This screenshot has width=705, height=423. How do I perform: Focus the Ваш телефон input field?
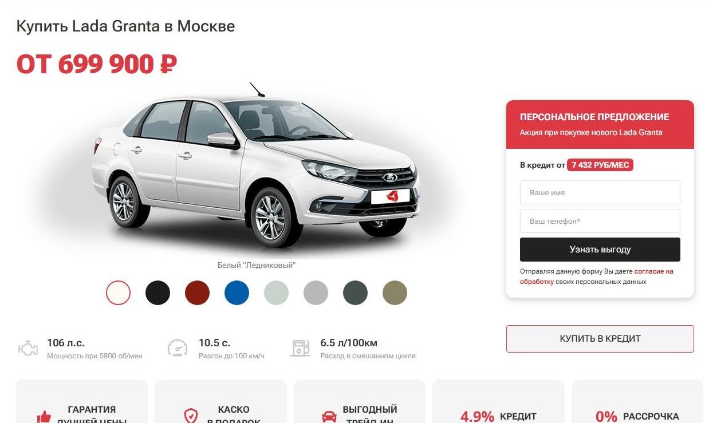point(600,221)
